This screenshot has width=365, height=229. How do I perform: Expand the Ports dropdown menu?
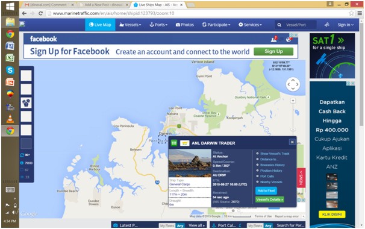(158, 25)
